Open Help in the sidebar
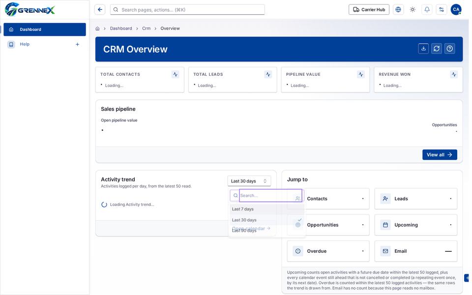 pos(45,44)
